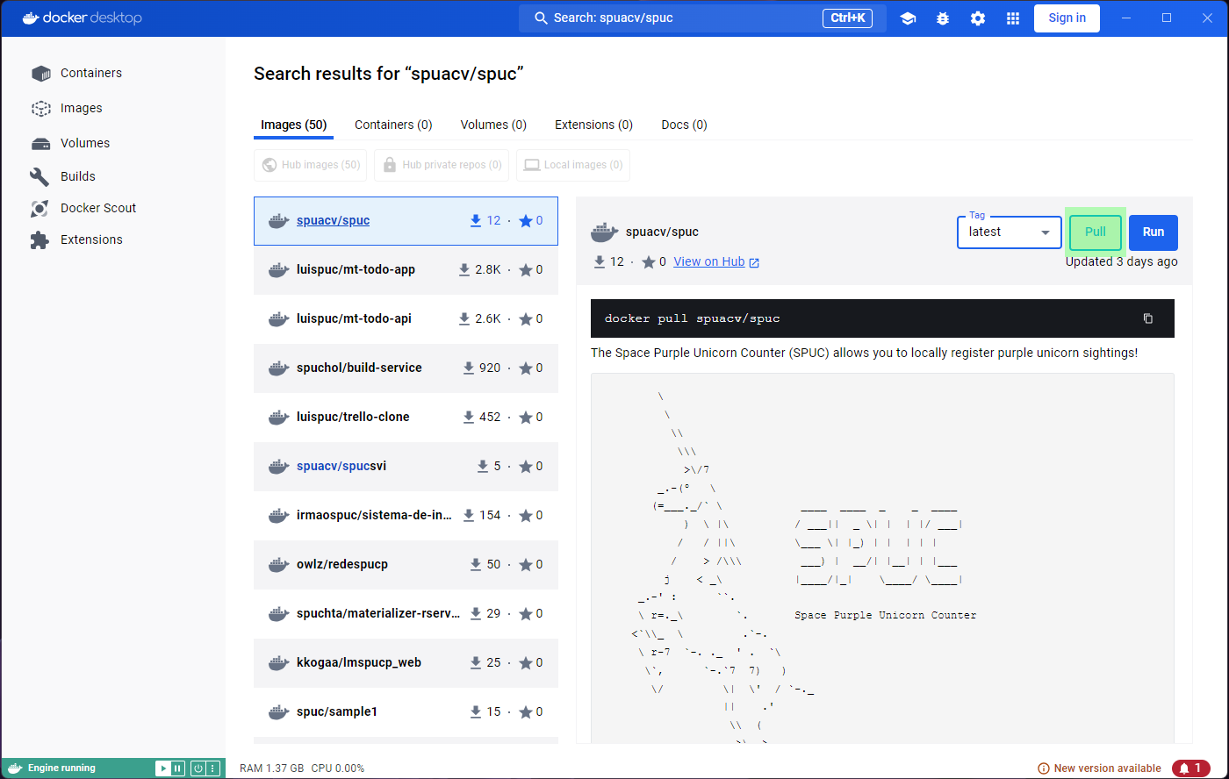
Task: Click the docker pull spuacv/spuc command box
Action: (x=882, y=318)
